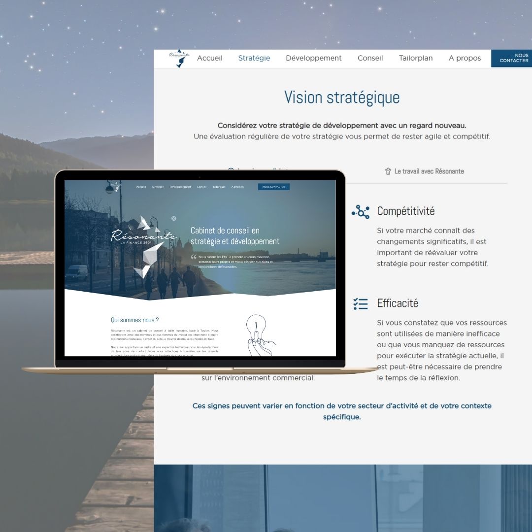Screen dimensions: 532x532
Task: Click the Efficacité checklist icon
Action: (x=361, y=304)
